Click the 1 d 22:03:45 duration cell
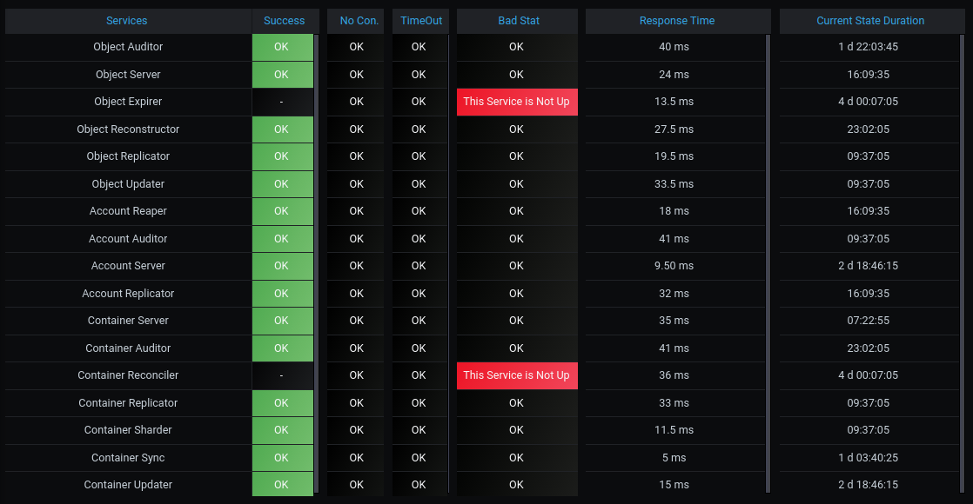 [x=868, y=47]
